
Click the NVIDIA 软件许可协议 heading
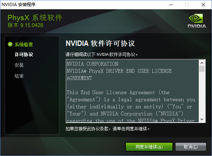100,43
